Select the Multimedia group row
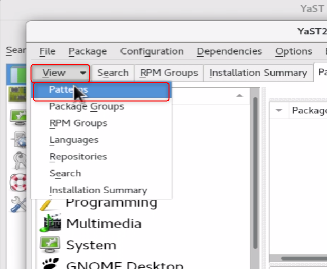The width and height of the screenshot is (327, 269). coord(143,223)
